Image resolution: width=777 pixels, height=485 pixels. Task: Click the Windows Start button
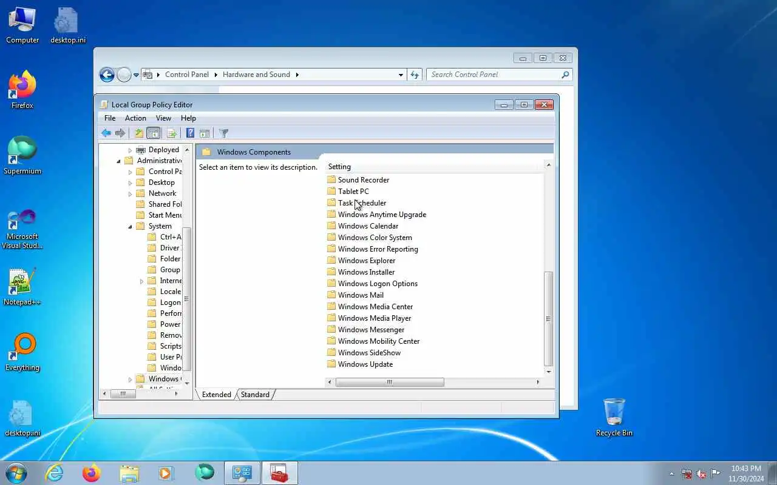coord(16,473)
